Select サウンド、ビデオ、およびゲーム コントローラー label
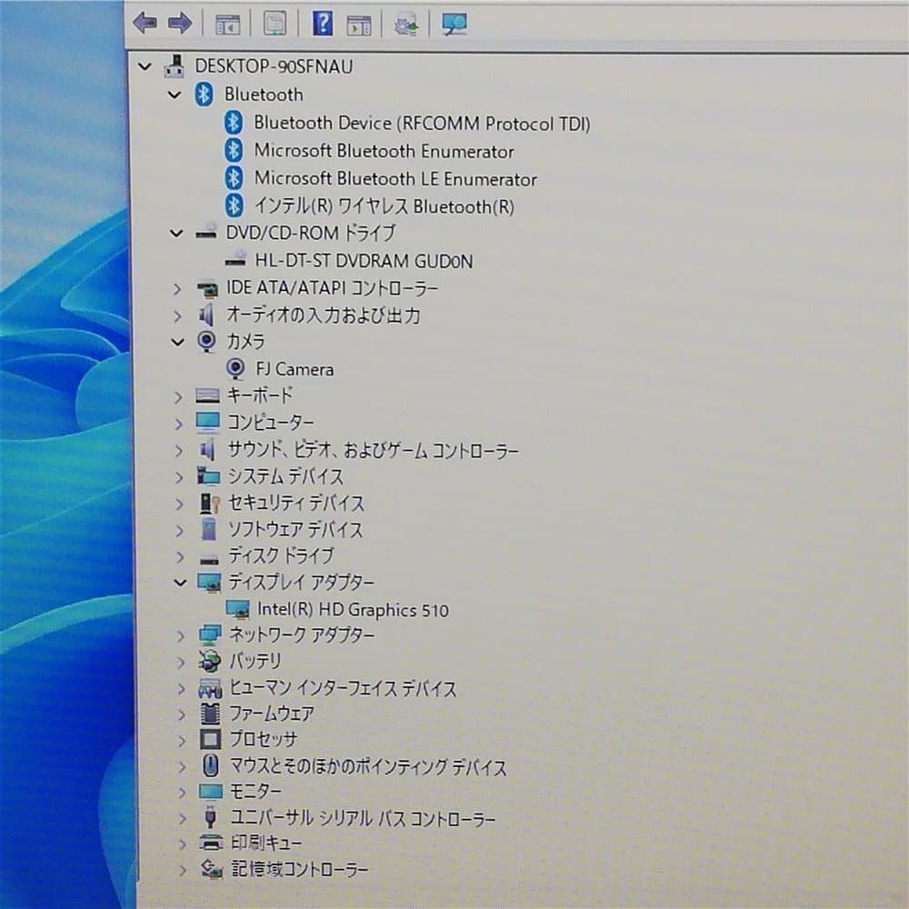 click(x=374, y=450)
